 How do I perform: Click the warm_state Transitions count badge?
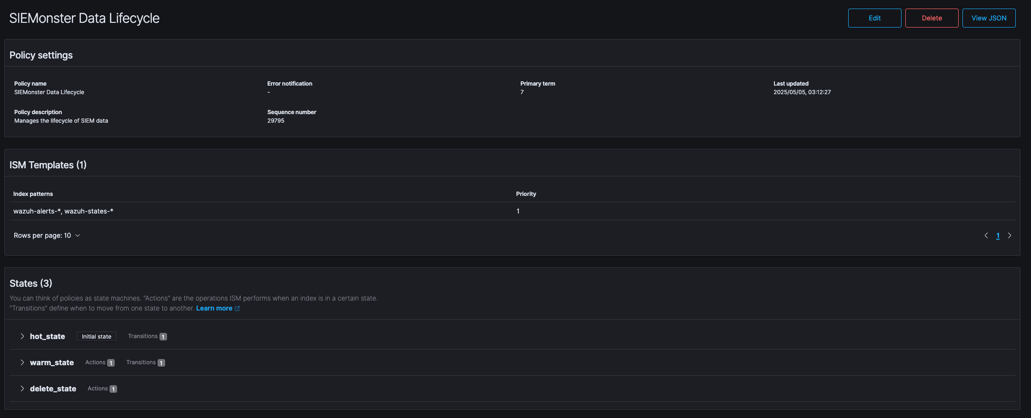[x=161, y=363]
